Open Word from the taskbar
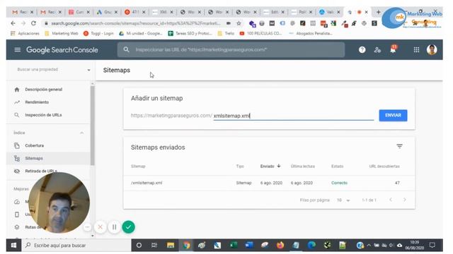 coord(248,245)
